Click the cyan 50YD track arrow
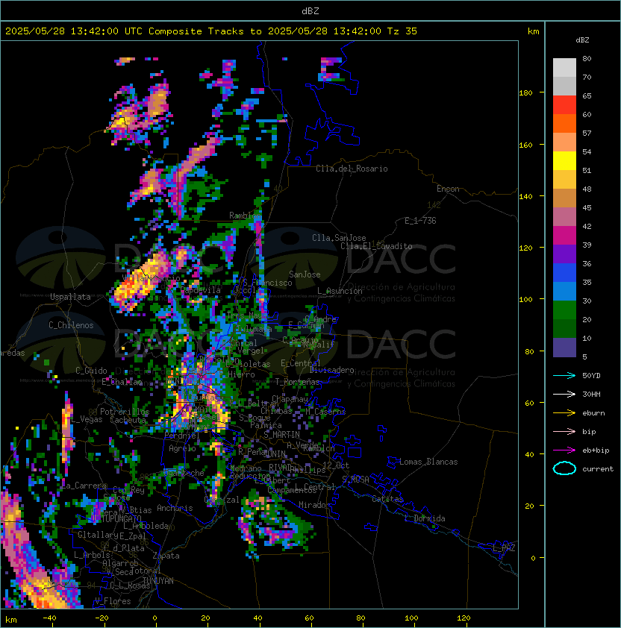Image resolution: width=621 pixels, height=628 pixels. (564, 376)
